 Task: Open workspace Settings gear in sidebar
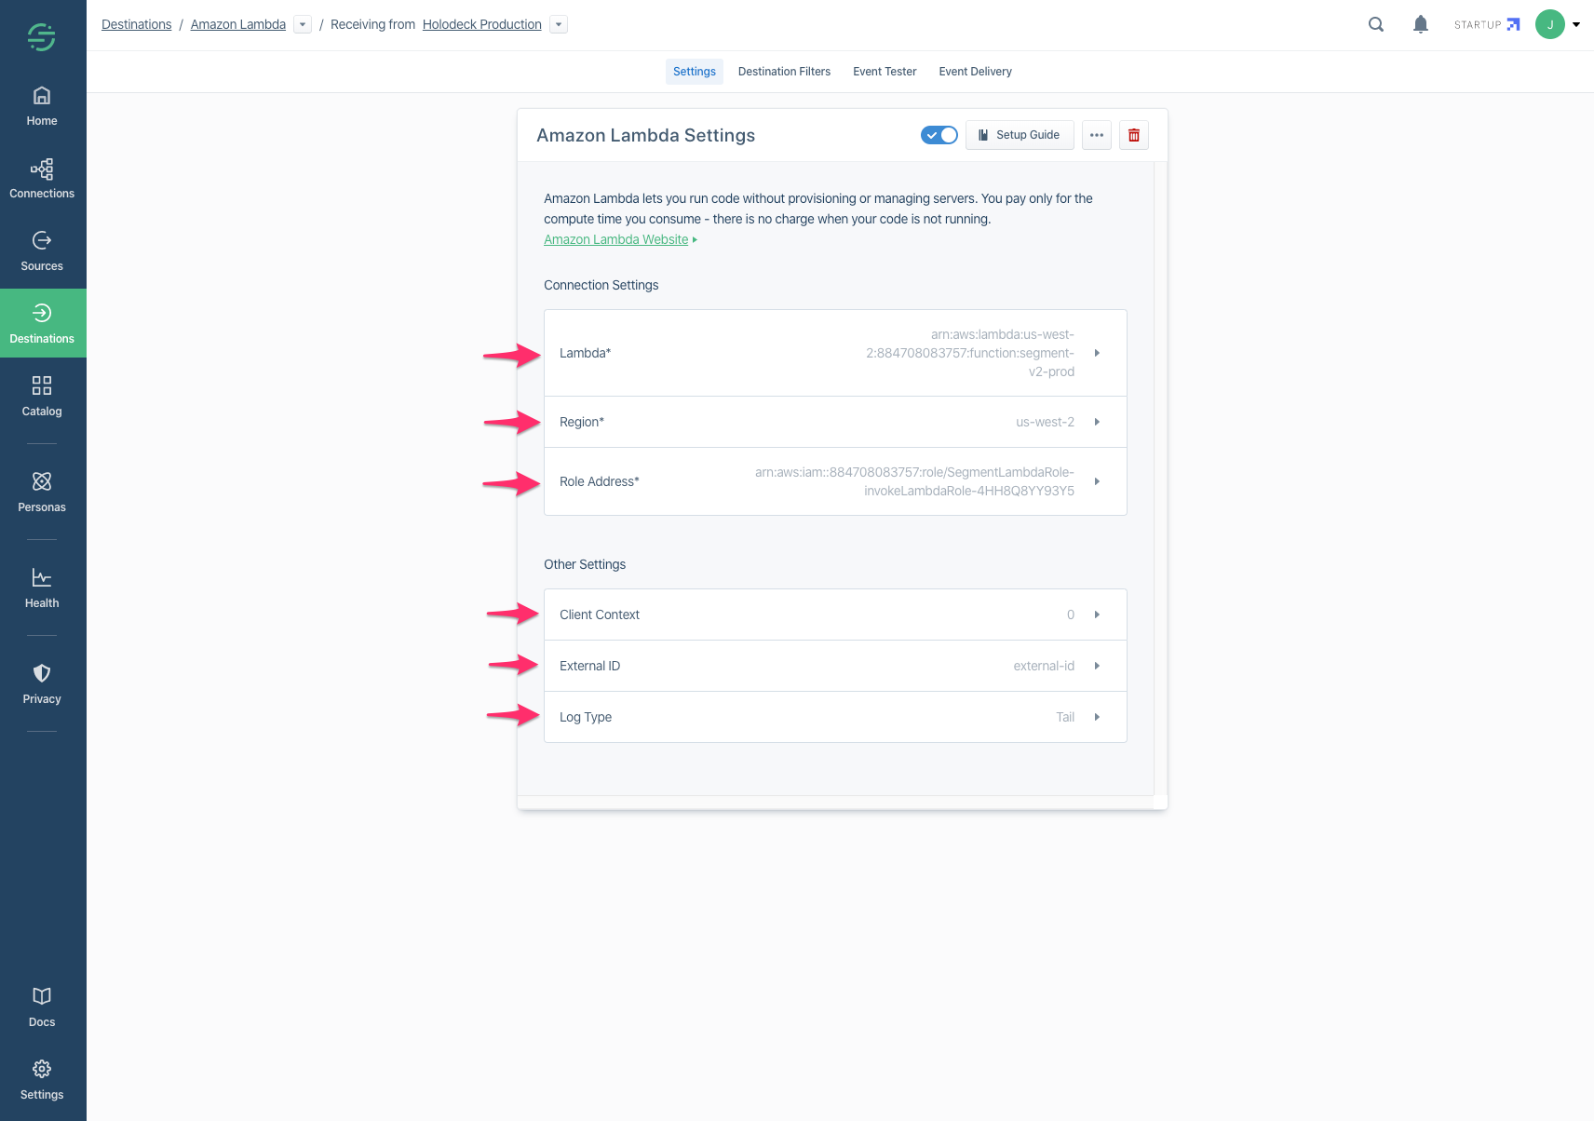tap(42, 1081)
